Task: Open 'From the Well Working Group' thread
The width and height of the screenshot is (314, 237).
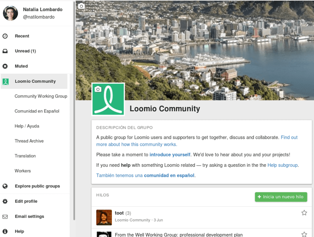Action: [179, 235]
